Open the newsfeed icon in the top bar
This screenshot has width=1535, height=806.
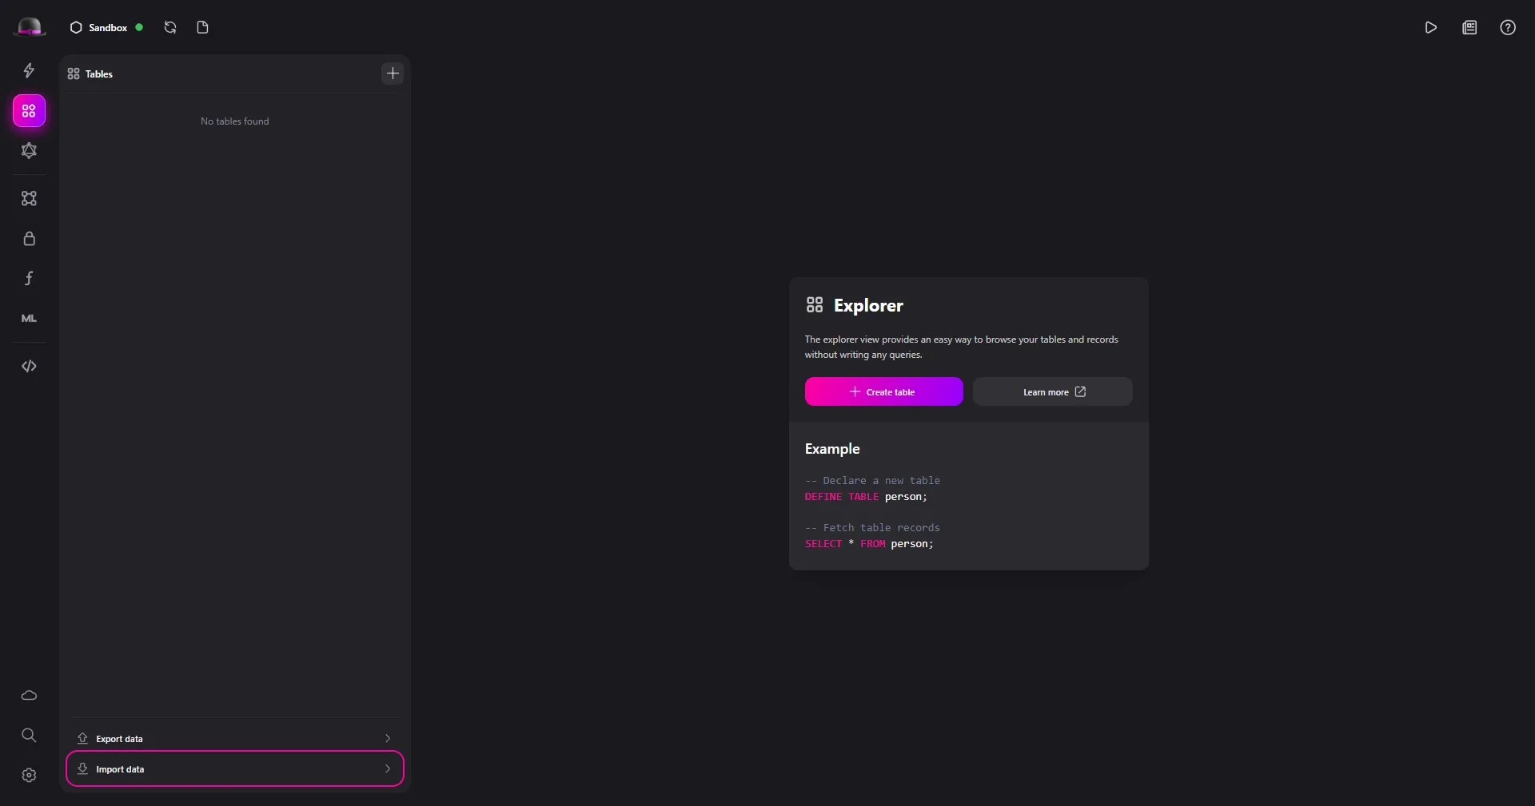coord(1469,27)
